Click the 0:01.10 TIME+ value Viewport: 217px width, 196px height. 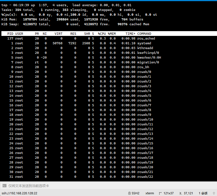[128, 43]
